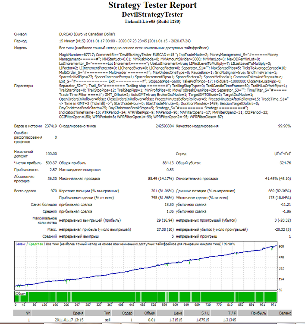Select profit factor value '2.57'
This screenshot has height=324, width=305.
(53, 170)
